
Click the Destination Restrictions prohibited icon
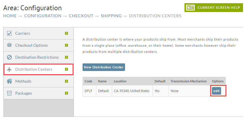(x=9, y=57)
